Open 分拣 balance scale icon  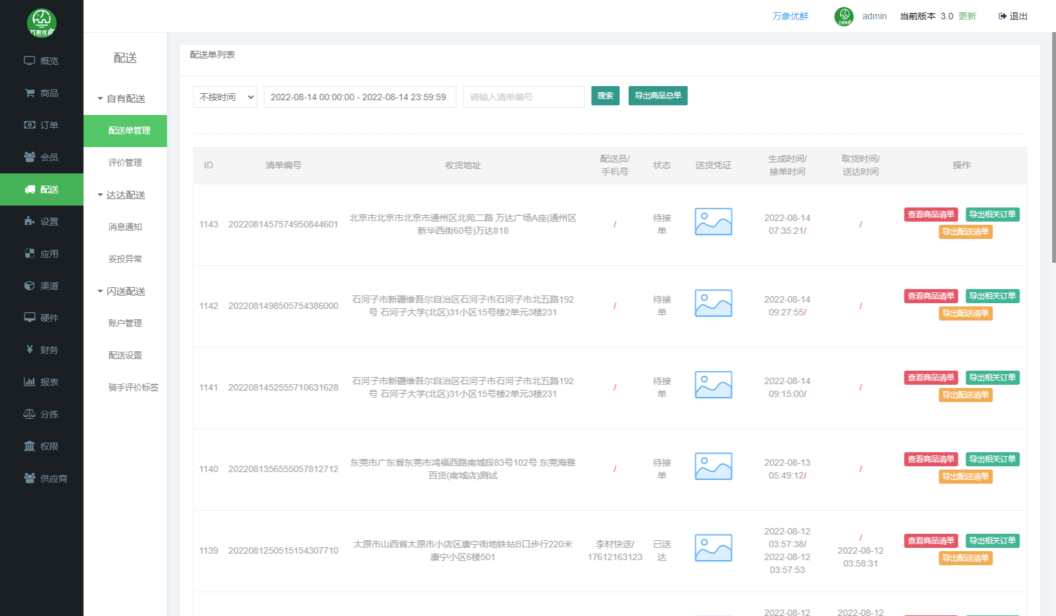point(30,414)
